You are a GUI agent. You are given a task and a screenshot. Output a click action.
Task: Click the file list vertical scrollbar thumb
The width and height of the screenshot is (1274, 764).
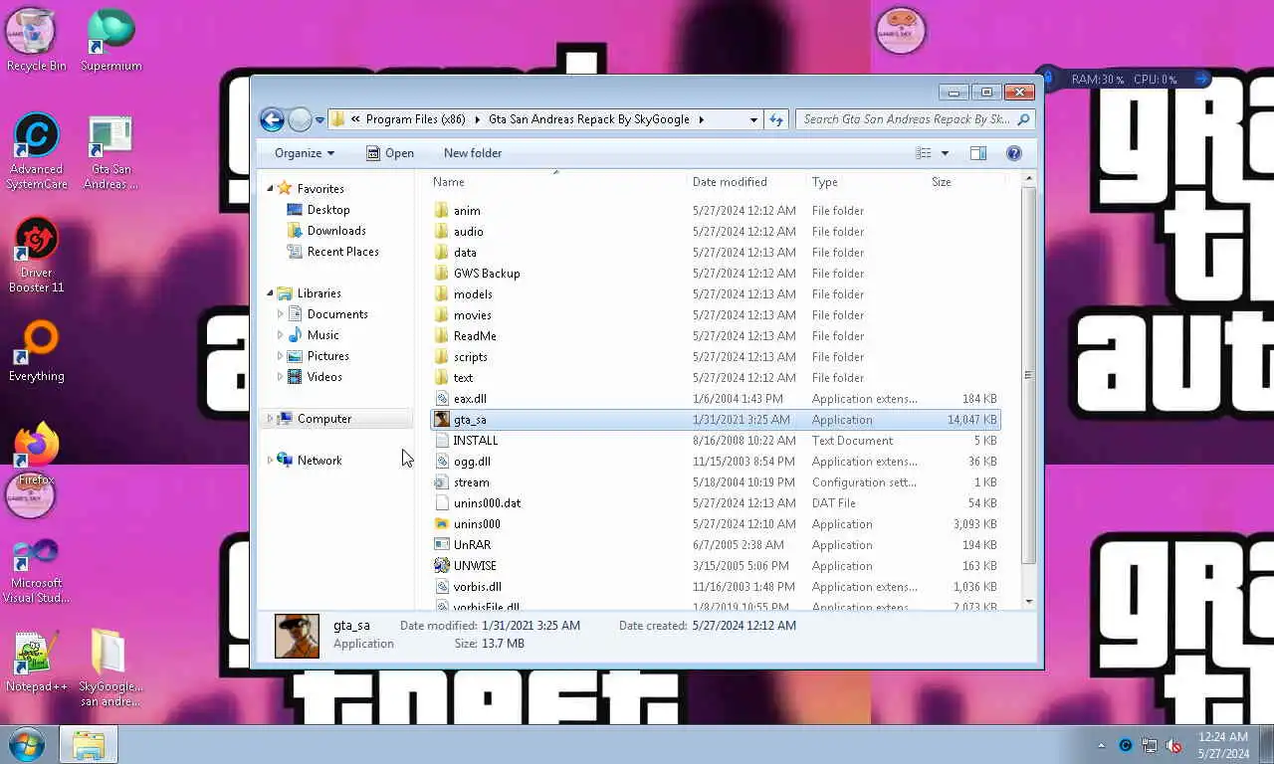1028,377
